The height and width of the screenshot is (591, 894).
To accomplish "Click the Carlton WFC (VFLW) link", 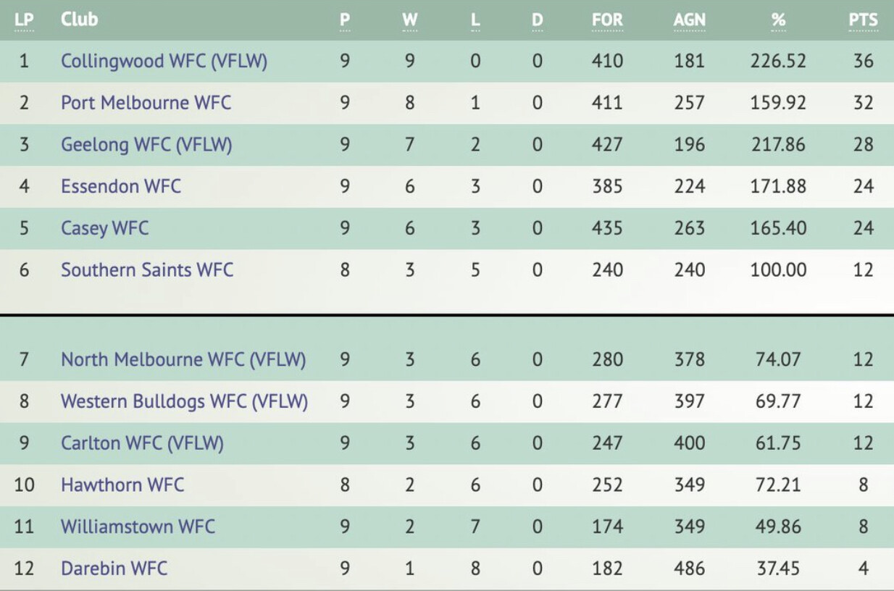I will (142, 443).
